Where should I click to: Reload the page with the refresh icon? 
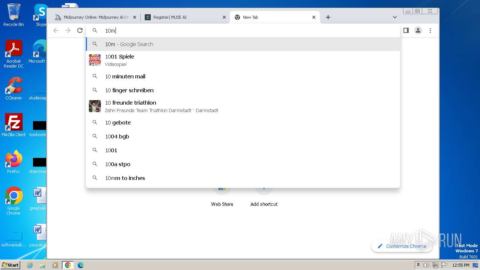pyautogui.click(x=80, y=30)
